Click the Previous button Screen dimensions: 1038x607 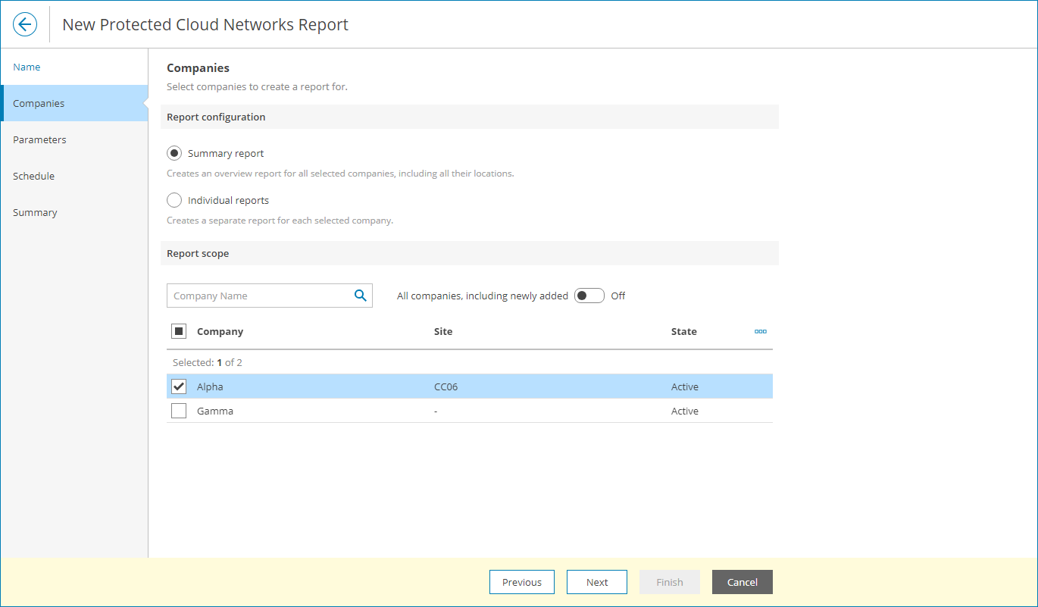click(522, 582)
